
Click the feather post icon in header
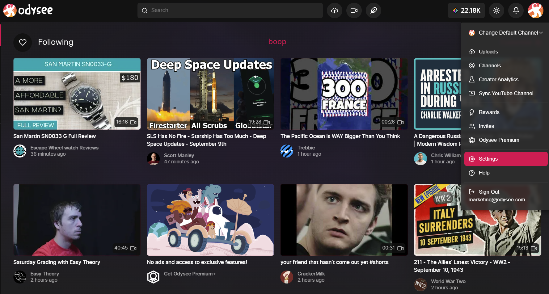374,10
